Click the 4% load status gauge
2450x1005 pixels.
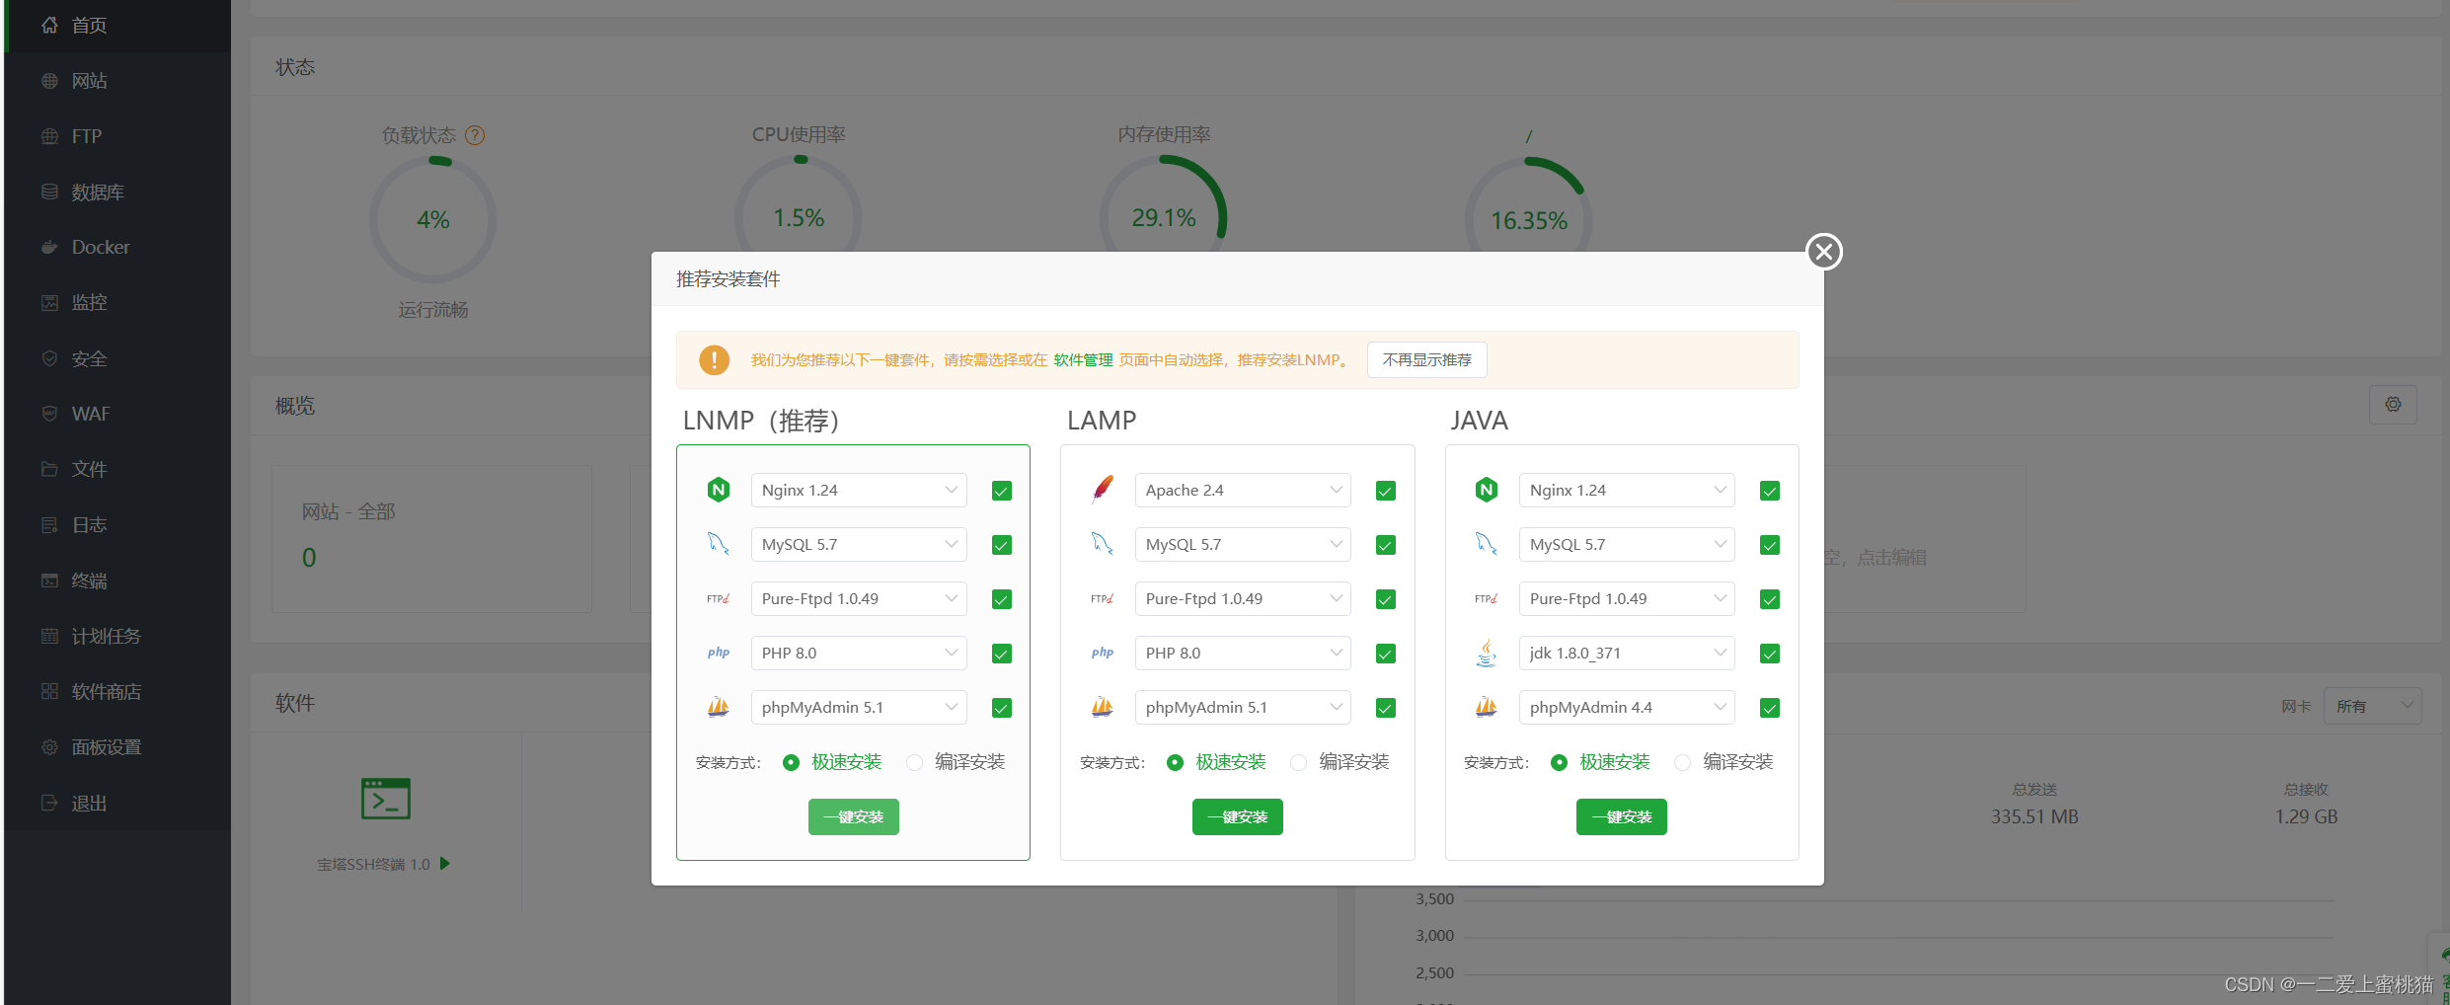433,219
